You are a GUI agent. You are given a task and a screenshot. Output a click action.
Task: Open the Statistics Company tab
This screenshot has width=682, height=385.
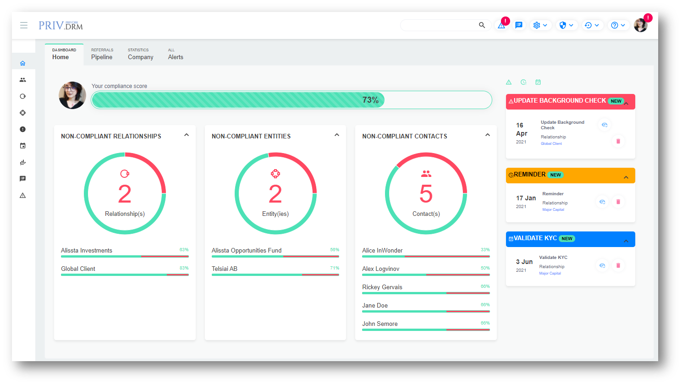click(x=140, y=54)
